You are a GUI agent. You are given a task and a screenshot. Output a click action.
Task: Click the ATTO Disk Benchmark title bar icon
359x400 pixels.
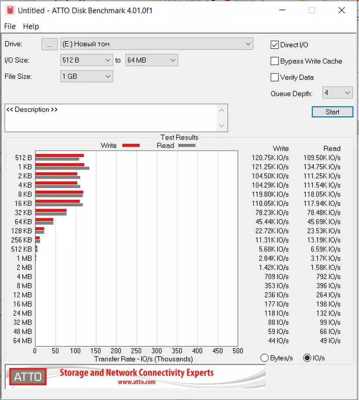(8, 10)
